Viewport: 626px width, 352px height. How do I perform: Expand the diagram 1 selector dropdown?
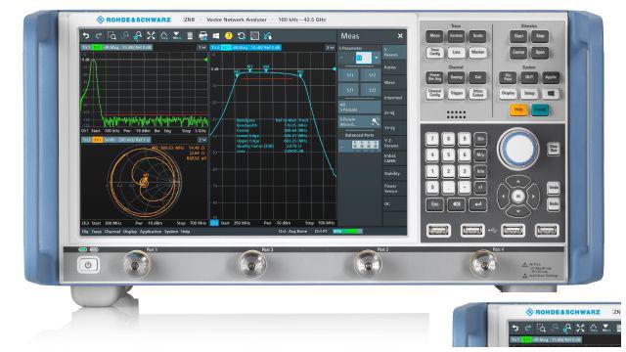(202, 48)
